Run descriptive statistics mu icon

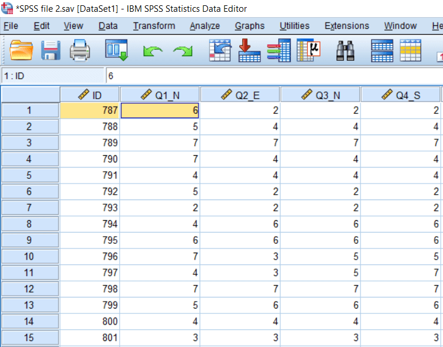coord(309,50)
